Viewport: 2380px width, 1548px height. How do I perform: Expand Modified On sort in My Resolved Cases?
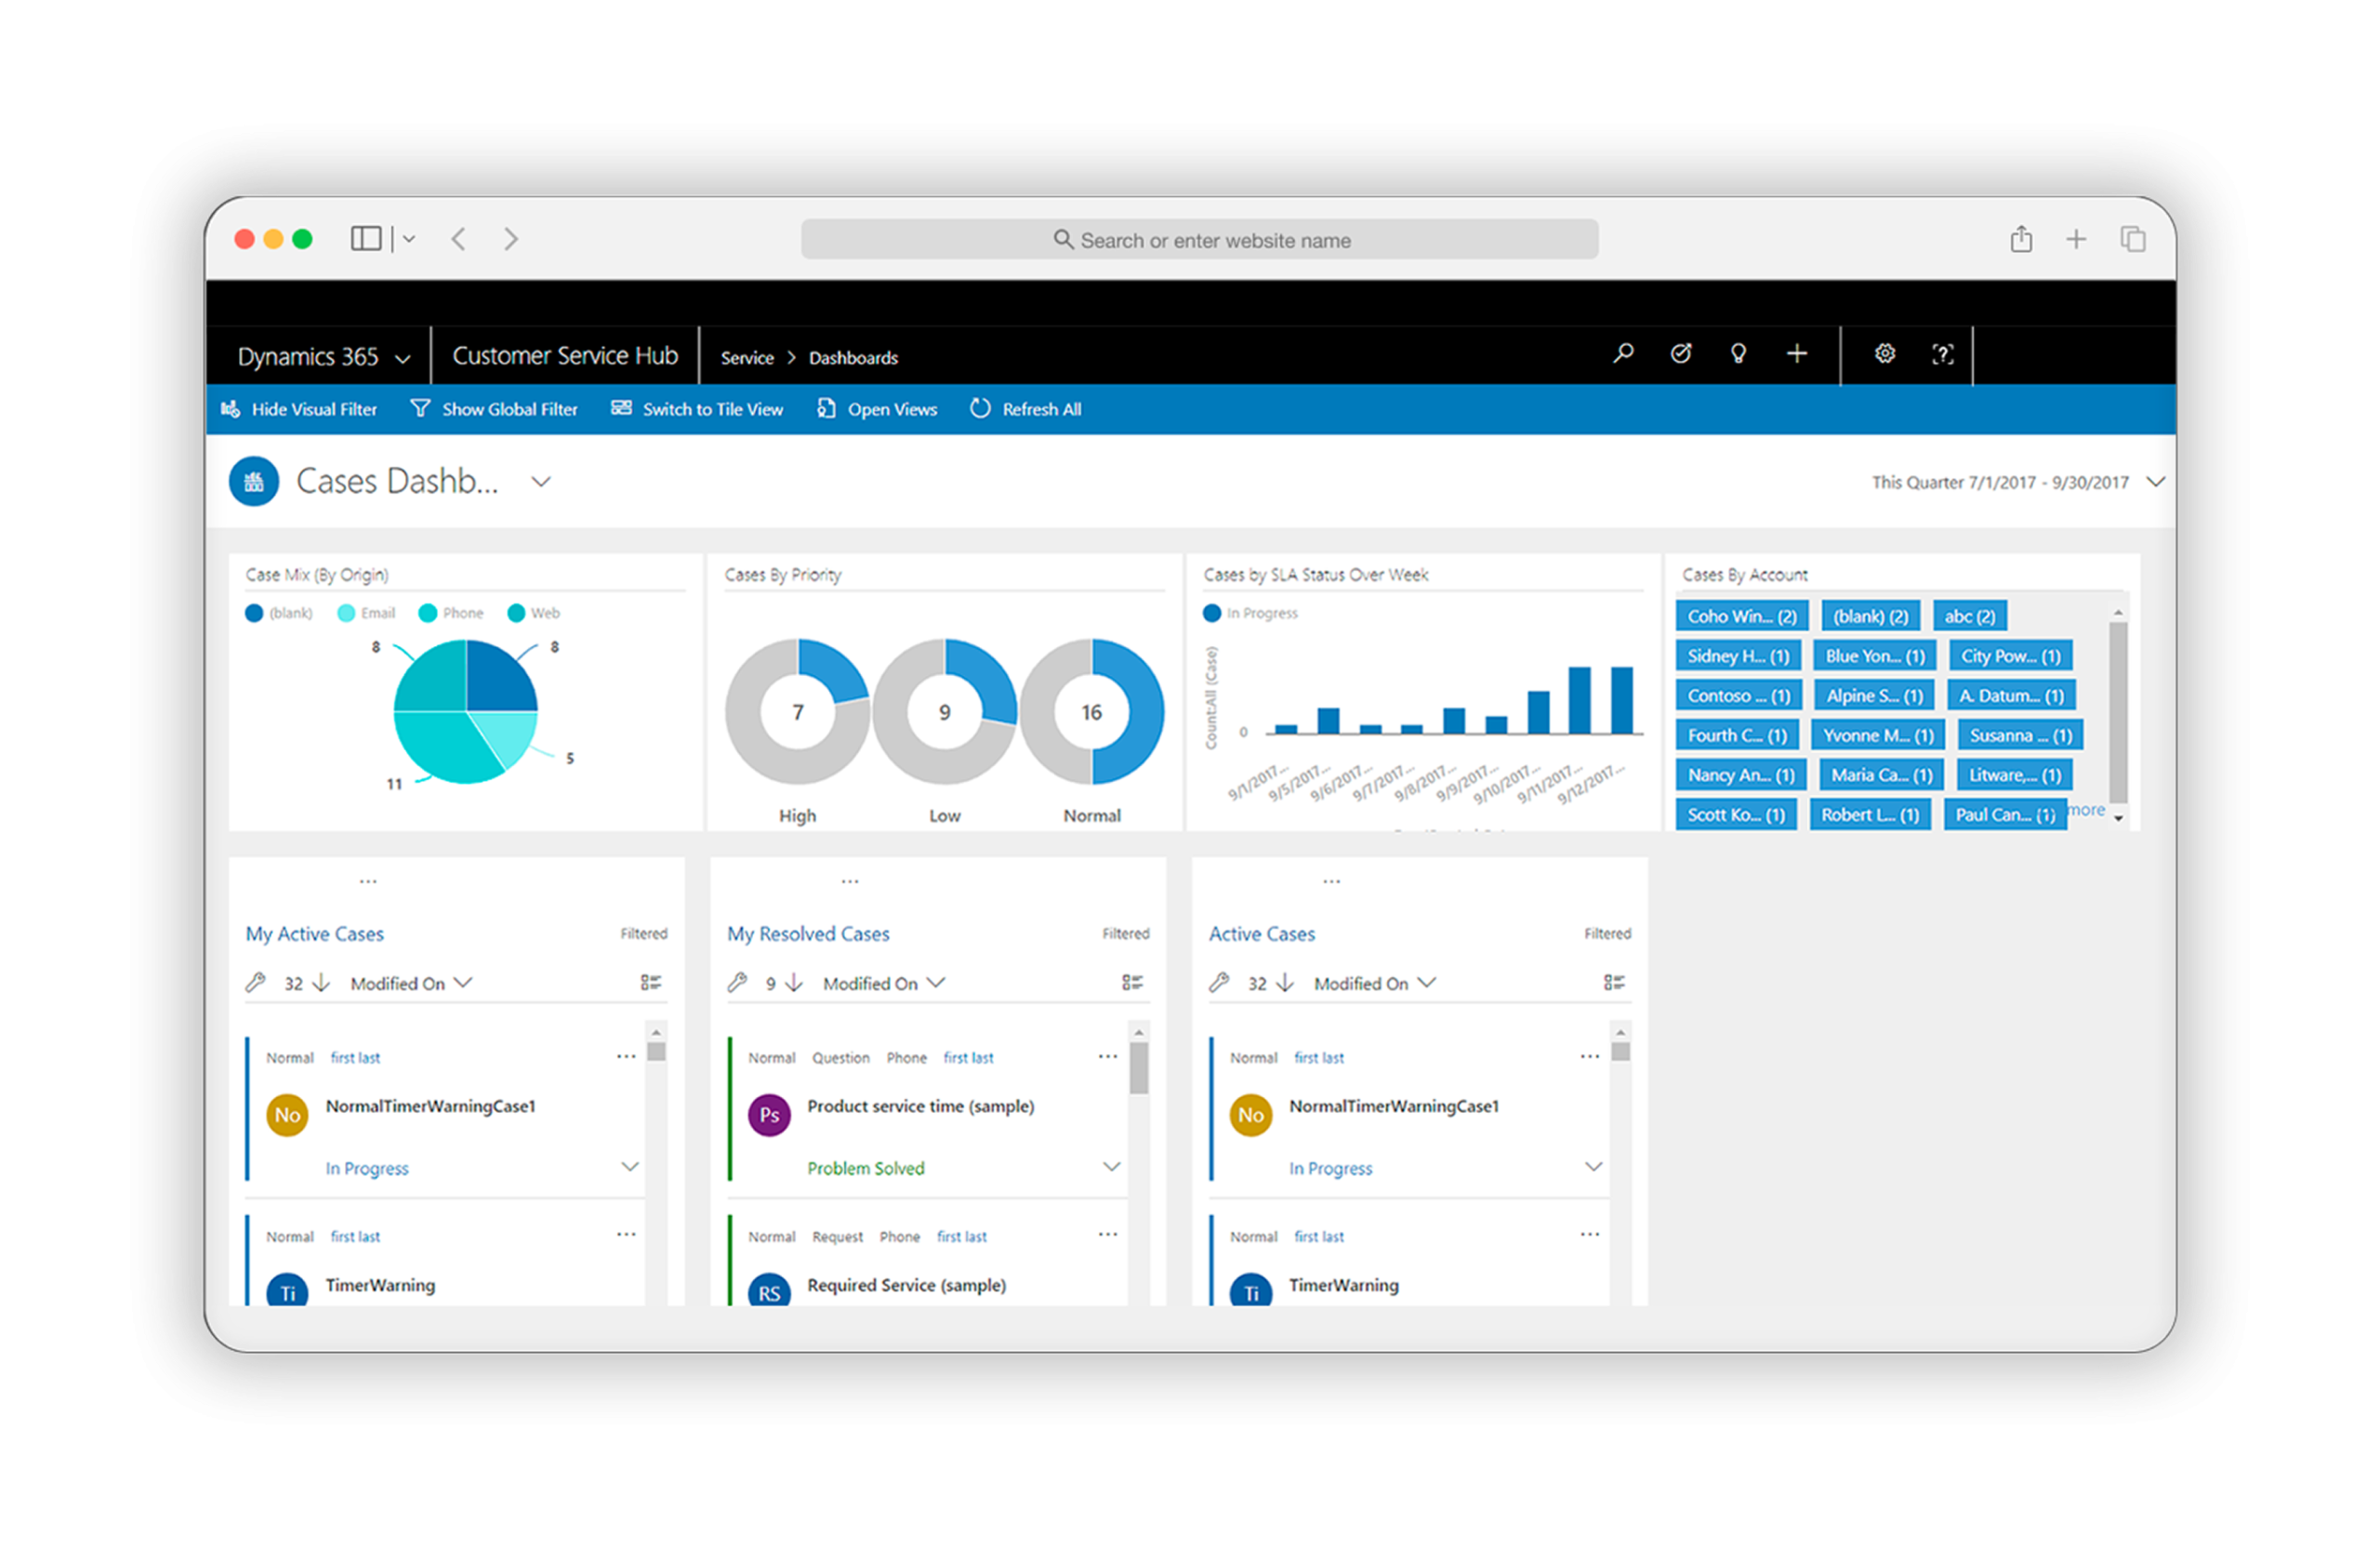(x=936, y=983)
